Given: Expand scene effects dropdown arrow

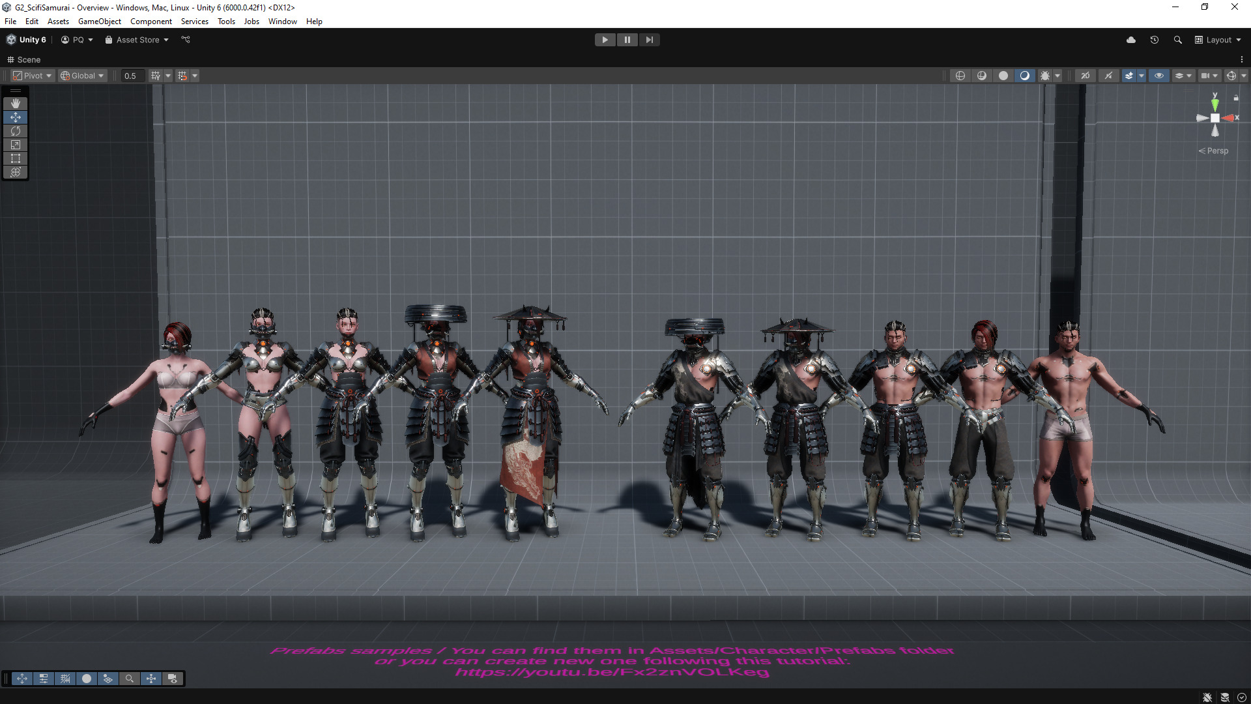Looking at the screenshot, I should click(1142, 76).
